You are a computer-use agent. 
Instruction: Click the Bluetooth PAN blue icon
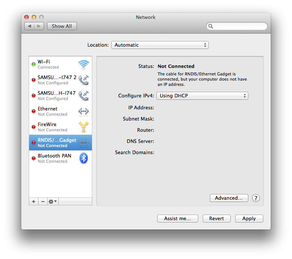click(x=84, y=158)
